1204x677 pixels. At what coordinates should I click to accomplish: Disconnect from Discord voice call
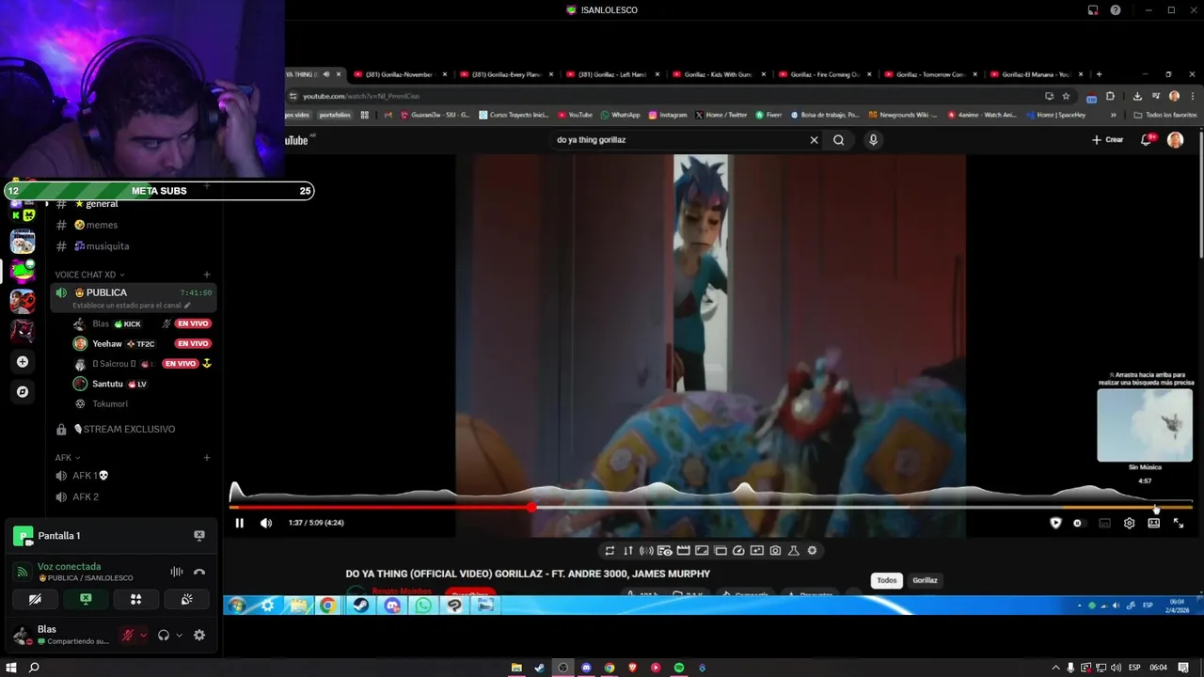coord(199,572)
